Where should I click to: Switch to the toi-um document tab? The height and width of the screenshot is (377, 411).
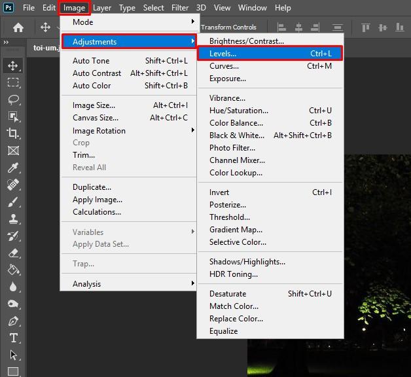[x=46, y=47]
